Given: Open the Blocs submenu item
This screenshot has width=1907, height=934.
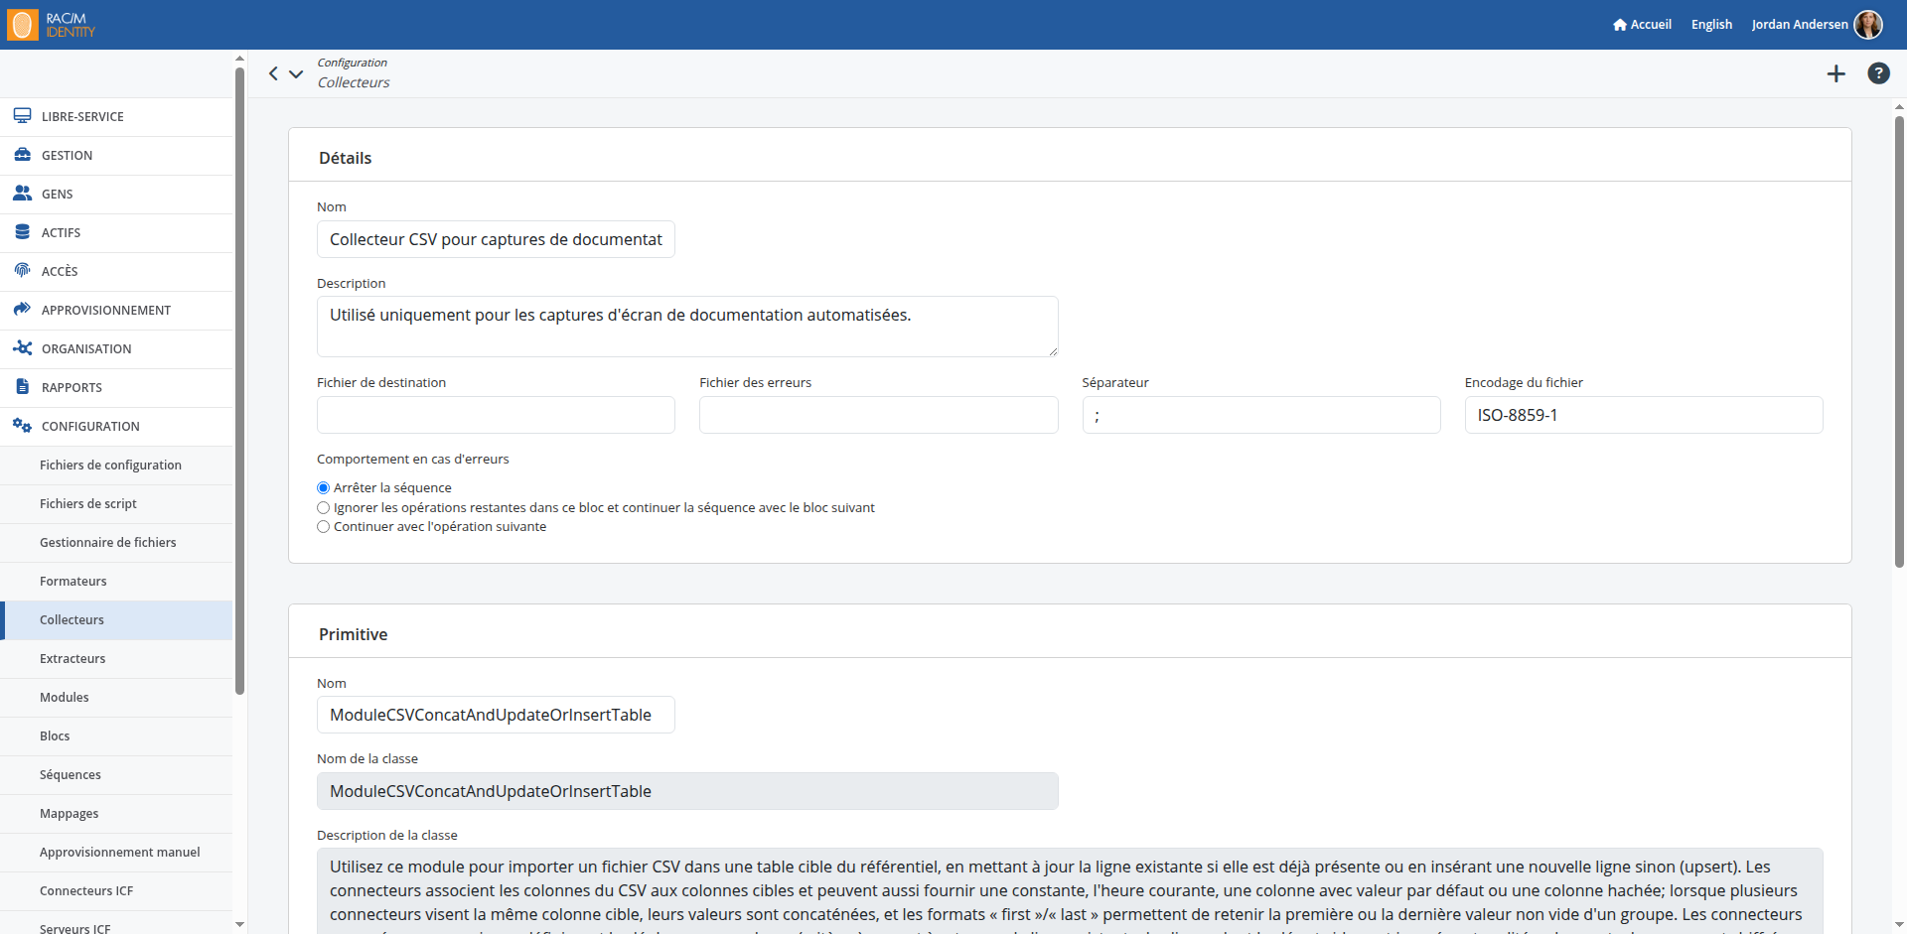Looking at the screenshot, I should pyautogui.click(x=116, y=736).
